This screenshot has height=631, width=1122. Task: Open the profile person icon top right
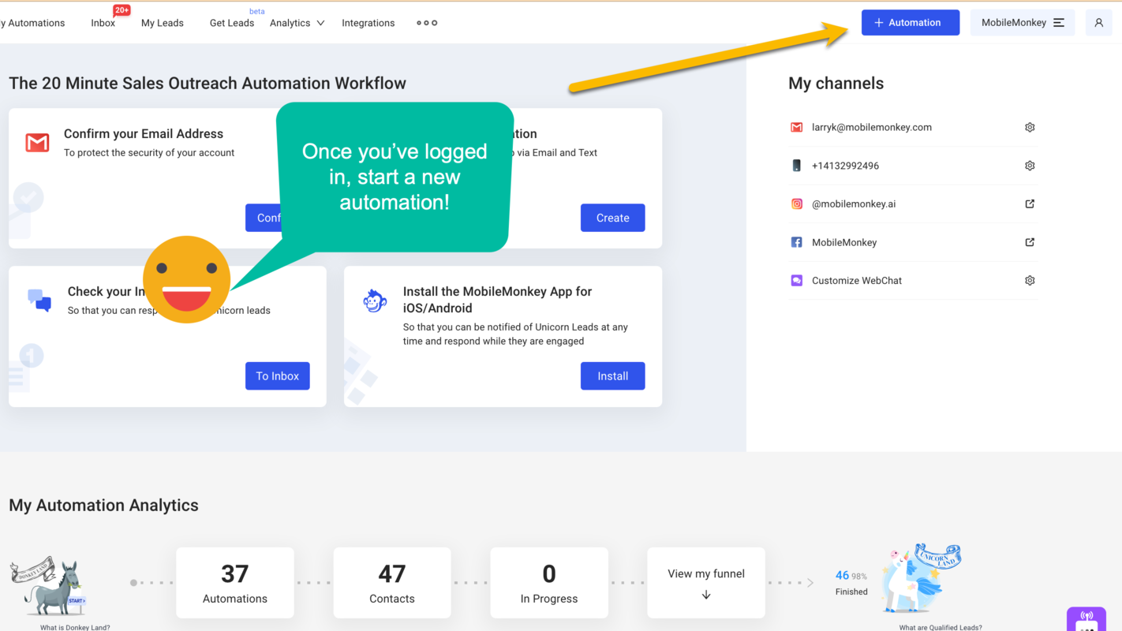pos(1098,22)
